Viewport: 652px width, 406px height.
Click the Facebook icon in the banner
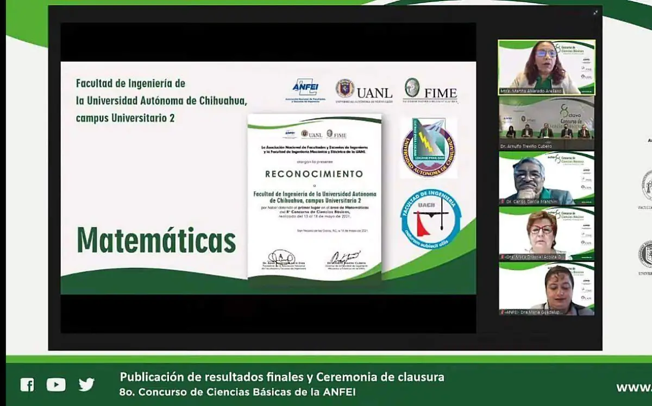coord(27,385)
